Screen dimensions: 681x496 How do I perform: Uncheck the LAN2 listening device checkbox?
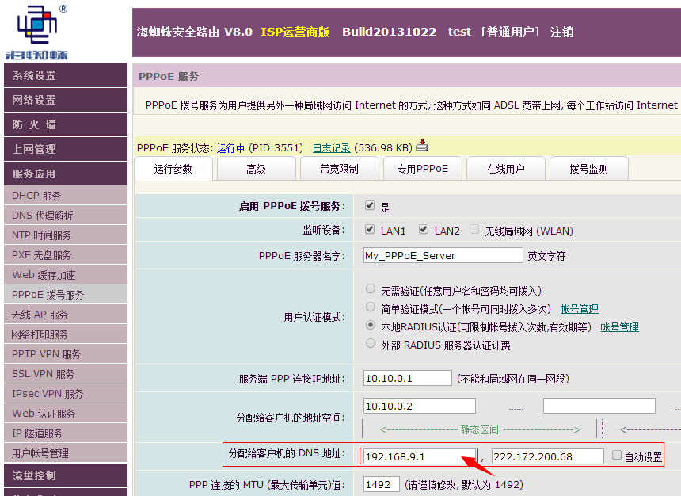424,230
